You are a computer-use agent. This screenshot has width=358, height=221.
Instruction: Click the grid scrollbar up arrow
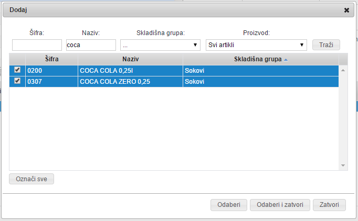tap(343, 70)
